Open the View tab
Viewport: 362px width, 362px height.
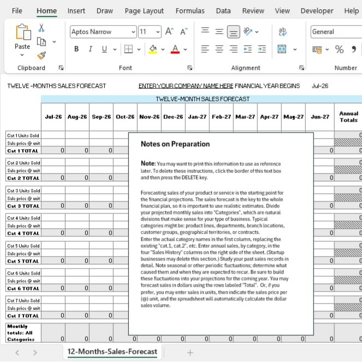point(282,11)
